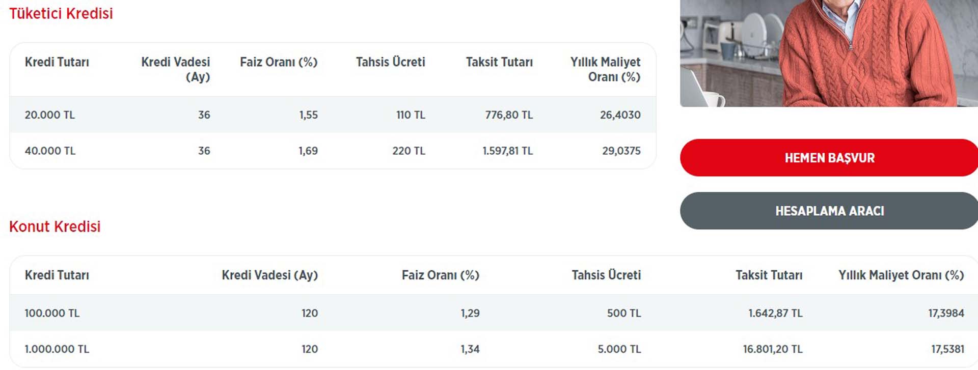Click the Tüketici Kredisi heading
Viewport: 978px width, 370px height.
(x=60, y=14)
